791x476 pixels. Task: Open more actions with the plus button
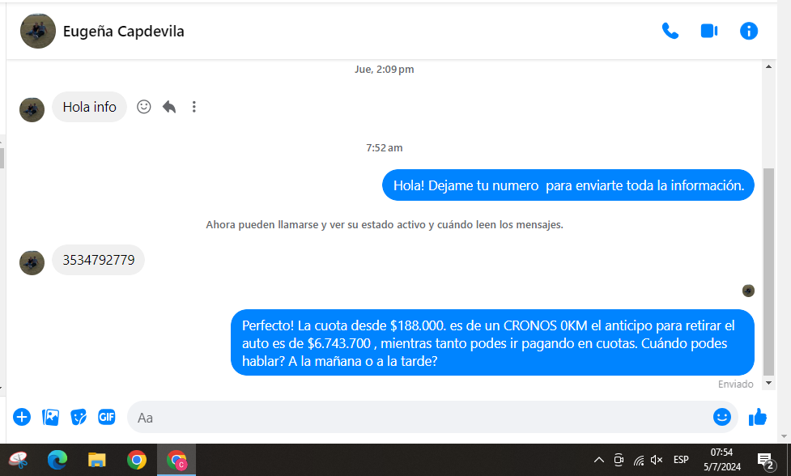tap(22, 417)
